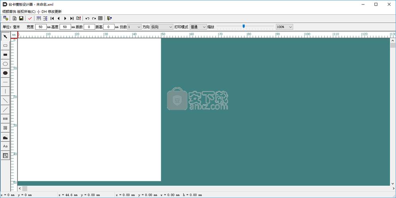
Task: Select the filled ellipse tool
Action: pos(5,73)
